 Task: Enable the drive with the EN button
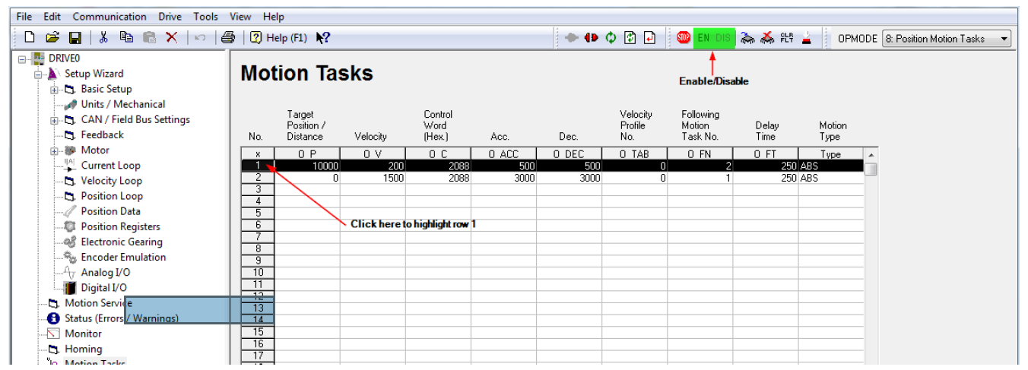(x=704, y=38)
